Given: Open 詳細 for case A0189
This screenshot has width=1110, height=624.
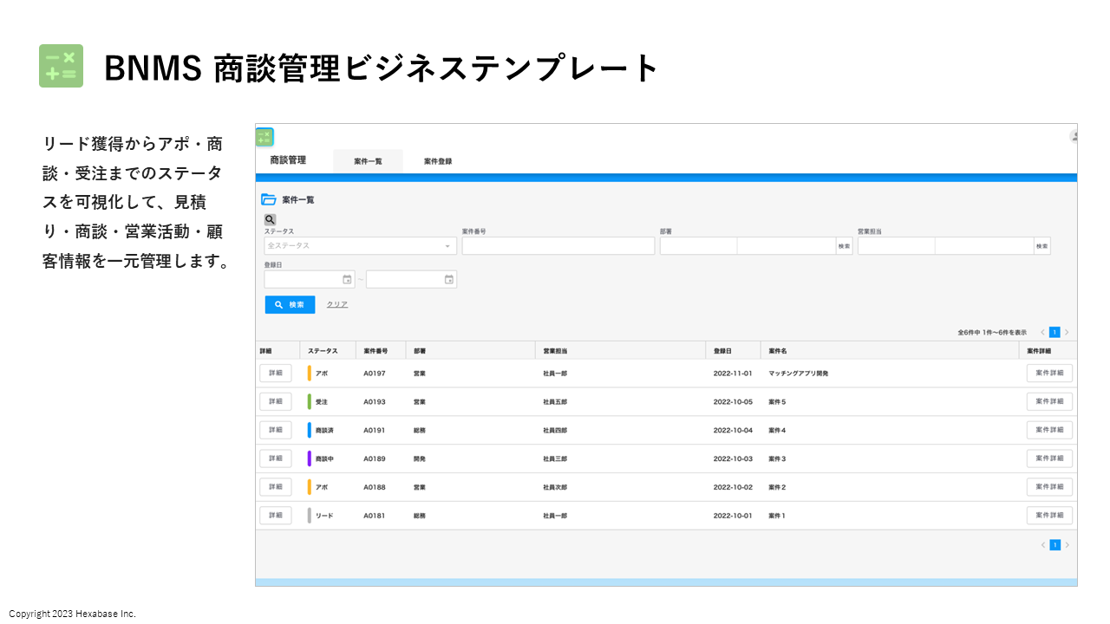Looking at the screenshot, I should 275,458.
